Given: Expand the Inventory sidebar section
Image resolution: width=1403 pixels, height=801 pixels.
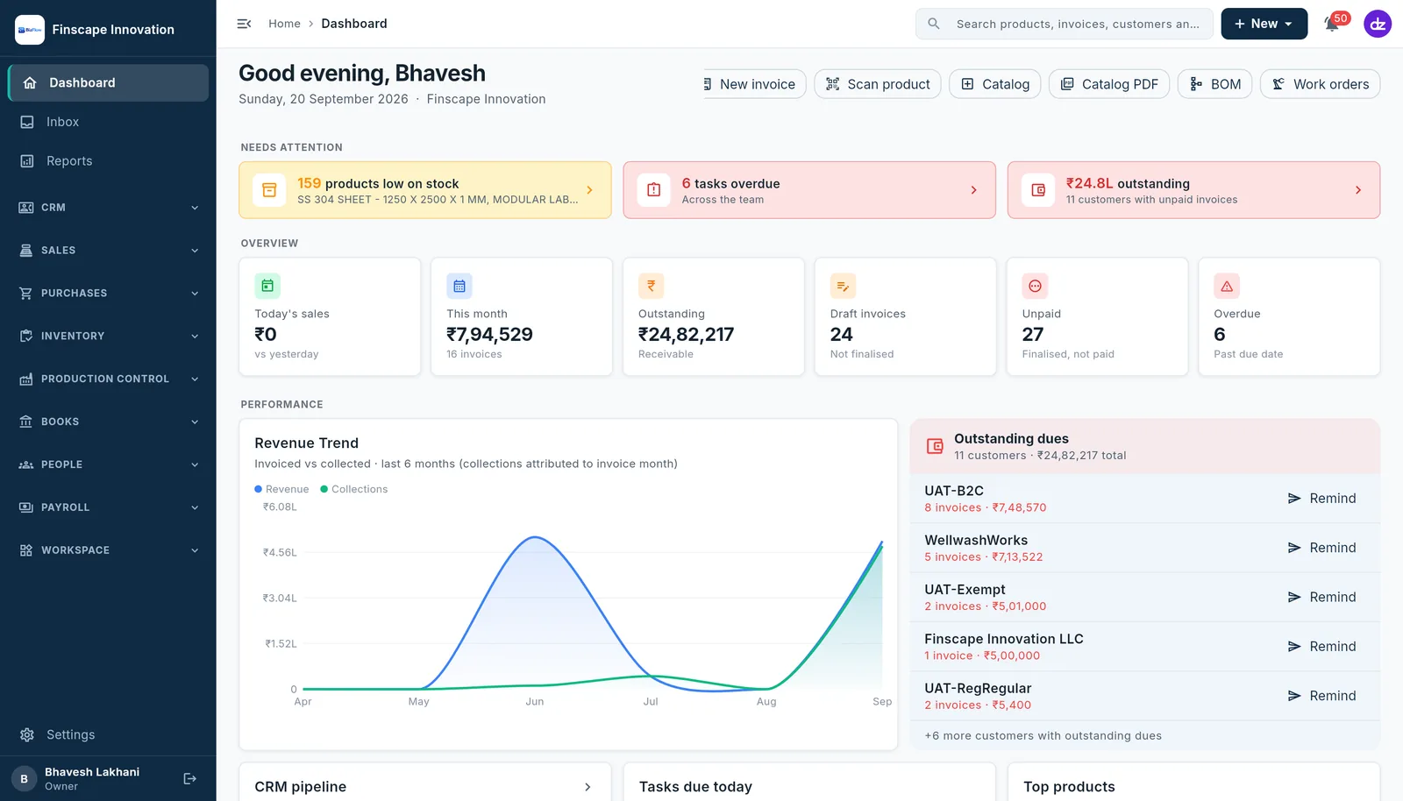Looking at the screenshot, I should tap(109, 337).
